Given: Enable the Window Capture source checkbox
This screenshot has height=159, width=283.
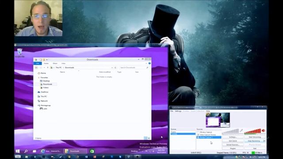Looking at the screenshot, I should (x=198, y=132).
